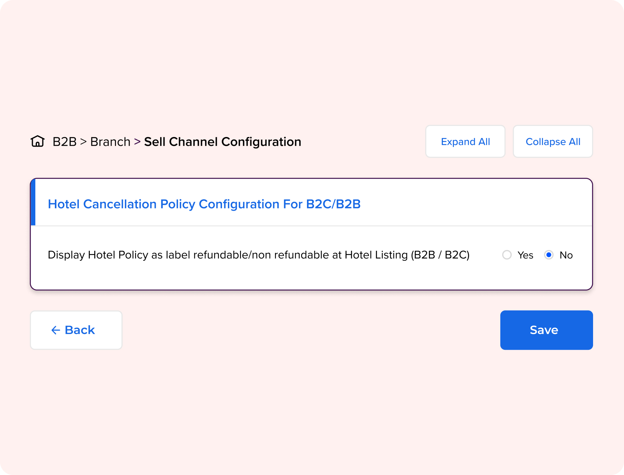Click the left arrow icon in Back button
624x475 pixels.
[x=56, y=330]
